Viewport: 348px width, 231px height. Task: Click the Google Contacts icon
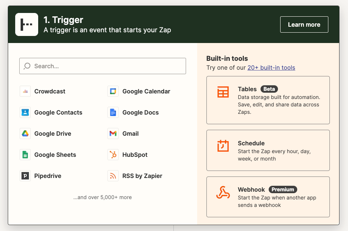click(25, 112)
